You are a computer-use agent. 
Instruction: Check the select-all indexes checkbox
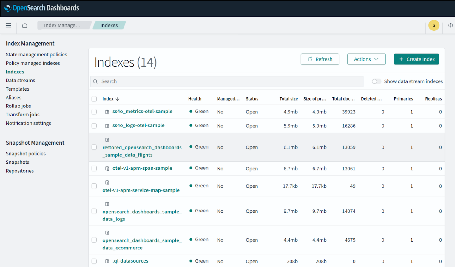coord(94,99)
